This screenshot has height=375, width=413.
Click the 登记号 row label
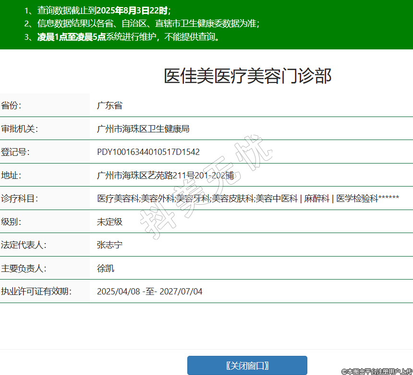15,152
